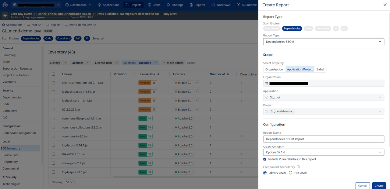Viewport: 390px width, 189px height.
Task: Open the Dashboards menu in the top bar
Action: point(79,5)
